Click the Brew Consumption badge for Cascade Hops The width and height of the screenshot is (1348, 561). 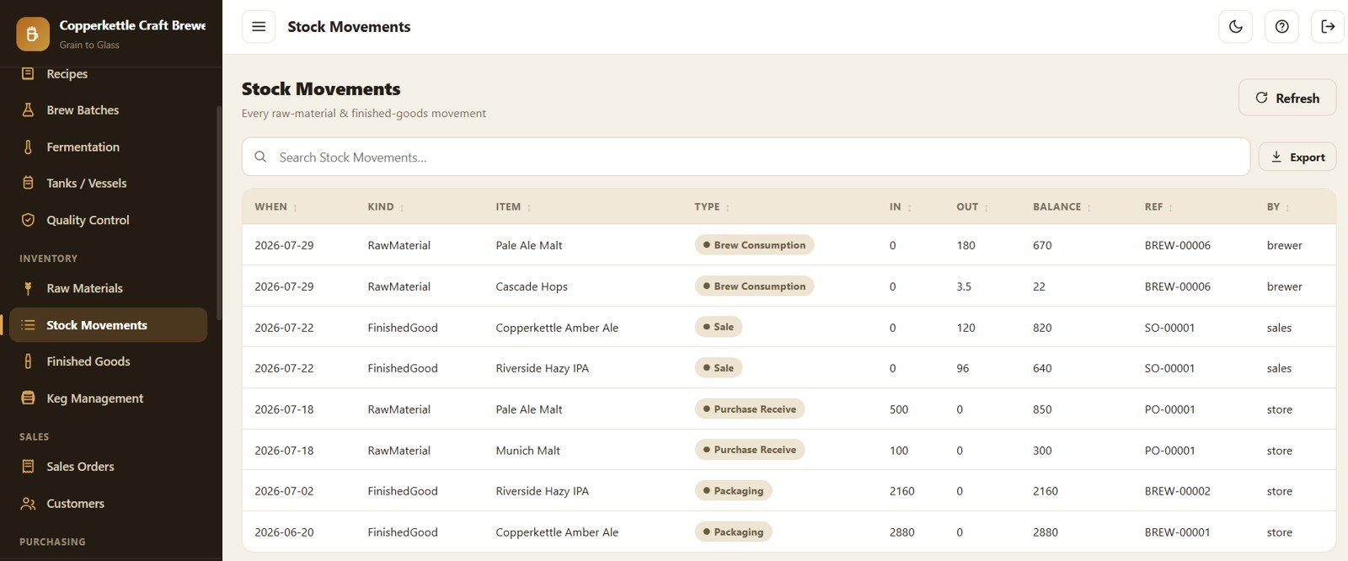pyautogui.click(x=754, y=286)
